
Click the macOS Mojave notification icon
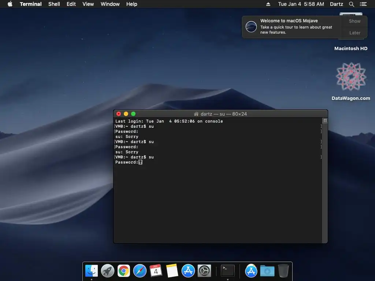pyautogui.click(x=251, y=26)
